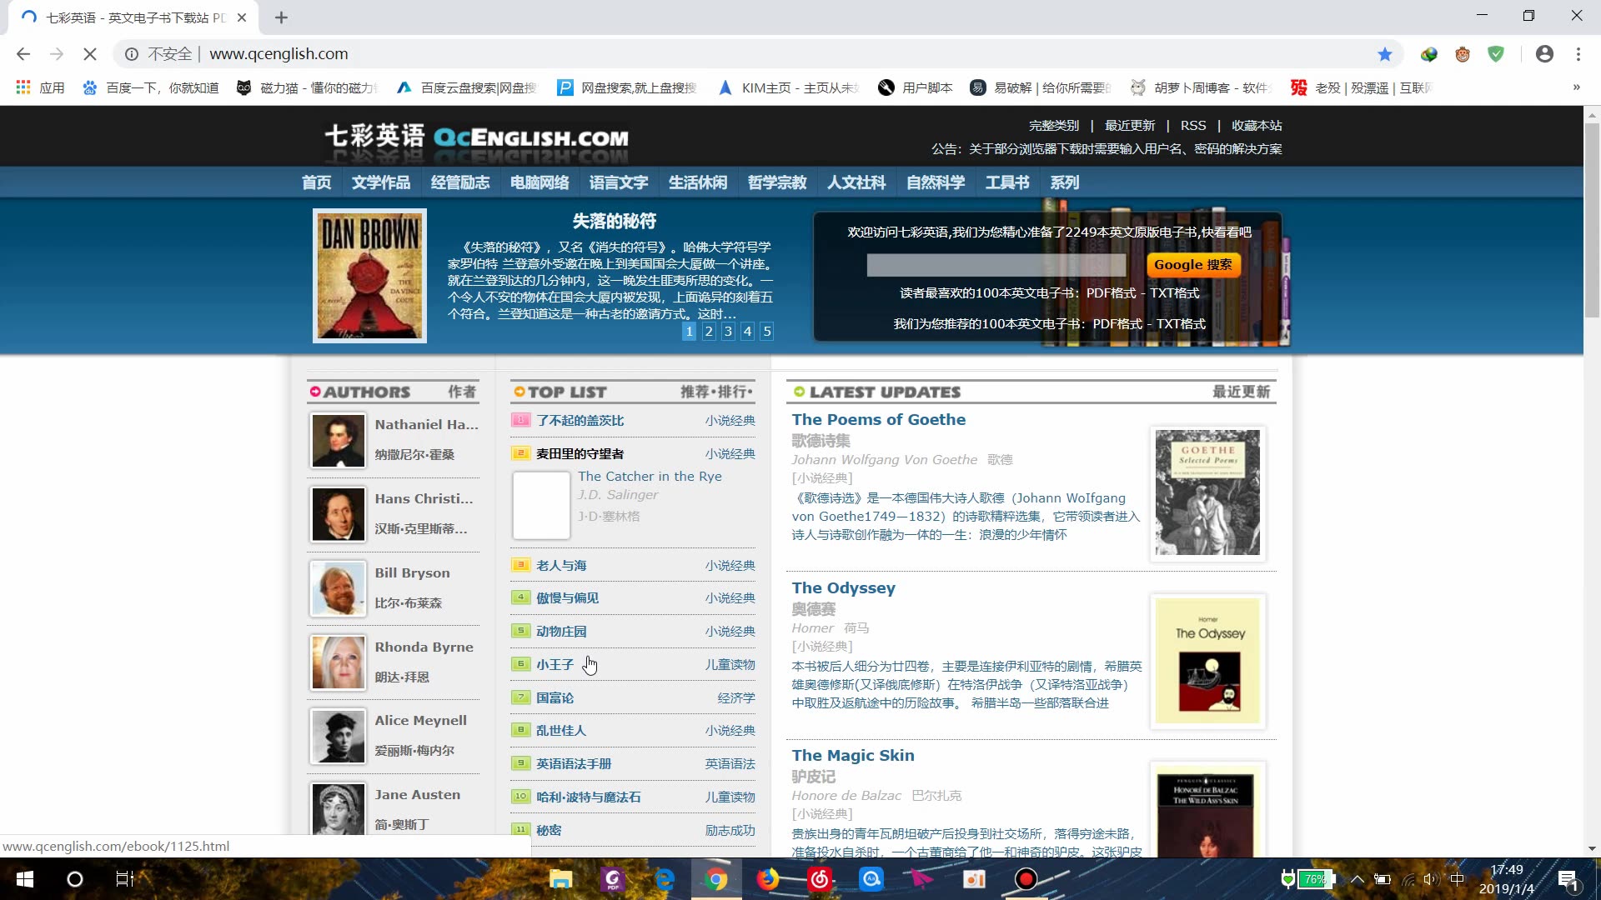Click Rhonda Byrne author portrait
Image resolution: width=1601 pixels, height=900 pixels.
point(338,662)
